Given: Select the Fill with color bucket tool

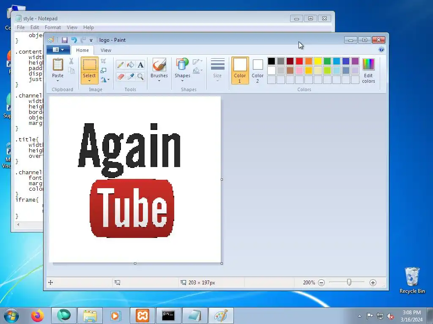Looking at the screenshot, I should [130, 65].
